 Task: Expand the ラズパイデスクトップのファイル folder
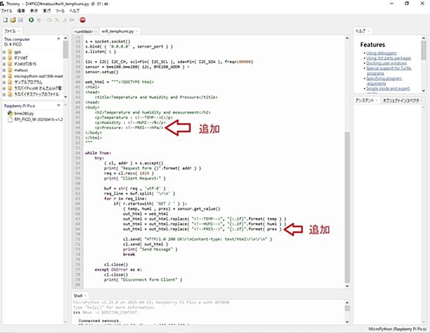(x=4, y=95)
